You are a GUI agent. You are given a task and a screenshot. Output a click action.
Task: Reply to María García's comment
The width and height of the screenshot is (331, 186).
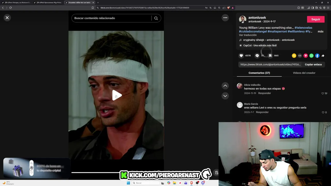262,112
